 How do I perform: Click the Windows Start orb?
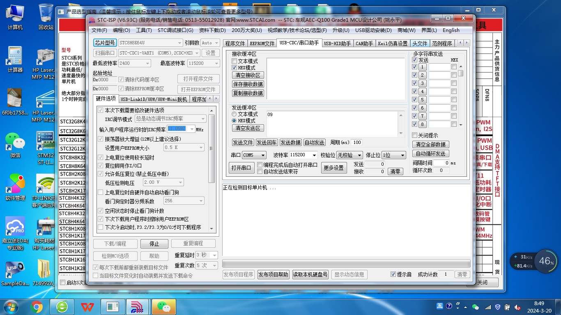10,306
